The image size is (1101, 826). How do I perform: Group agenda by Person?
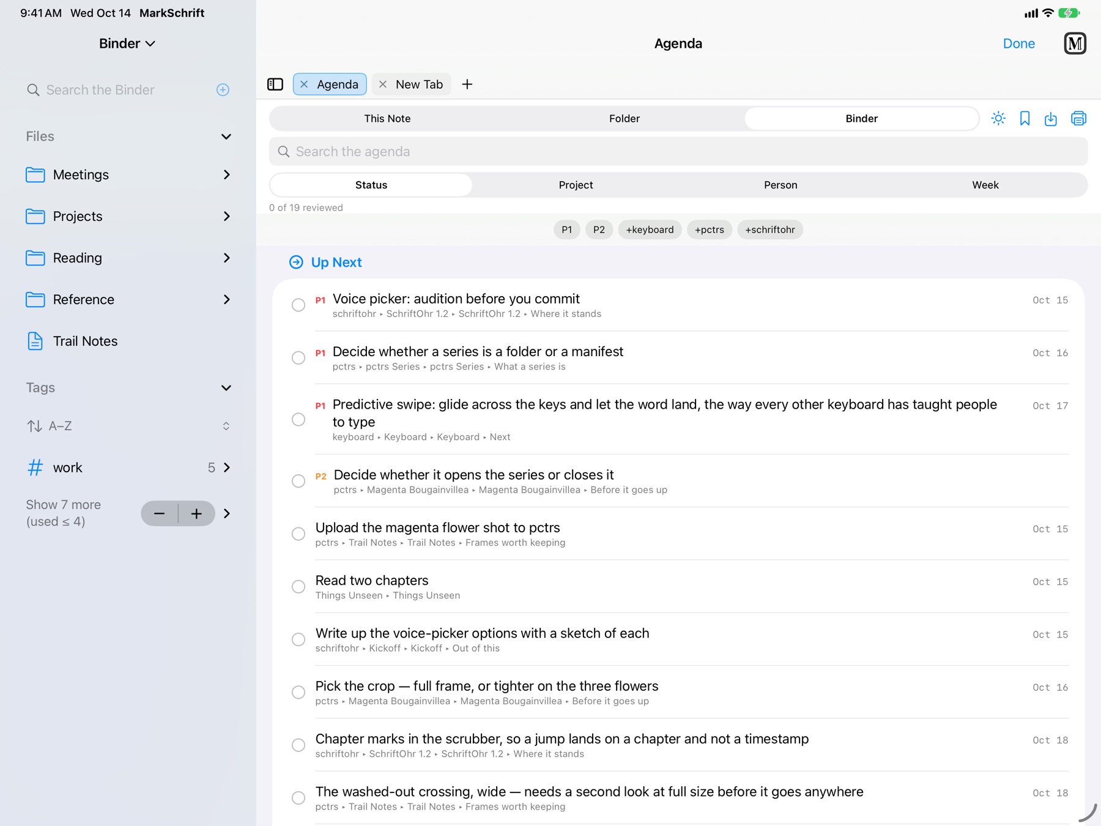tap(780, 185)
